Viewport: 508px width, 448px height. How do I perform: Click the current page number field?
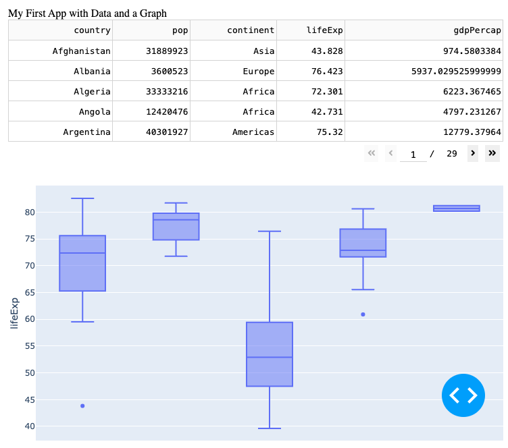[x=413, y=154]
